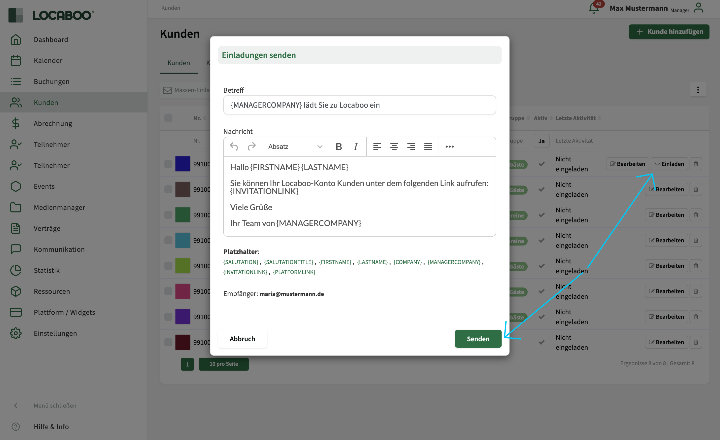The width and height of the screenshot is (720, 440).
Task: Click the Betreff subject input field
Action: [359, 105]
